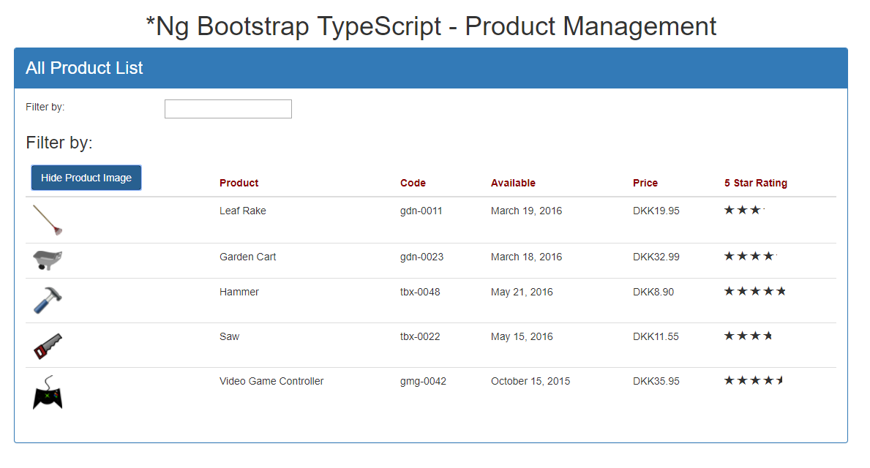This screenshot has width=870, height=468.
Task: Click the Video Game Controller star rating
Action: coord(754,380)
